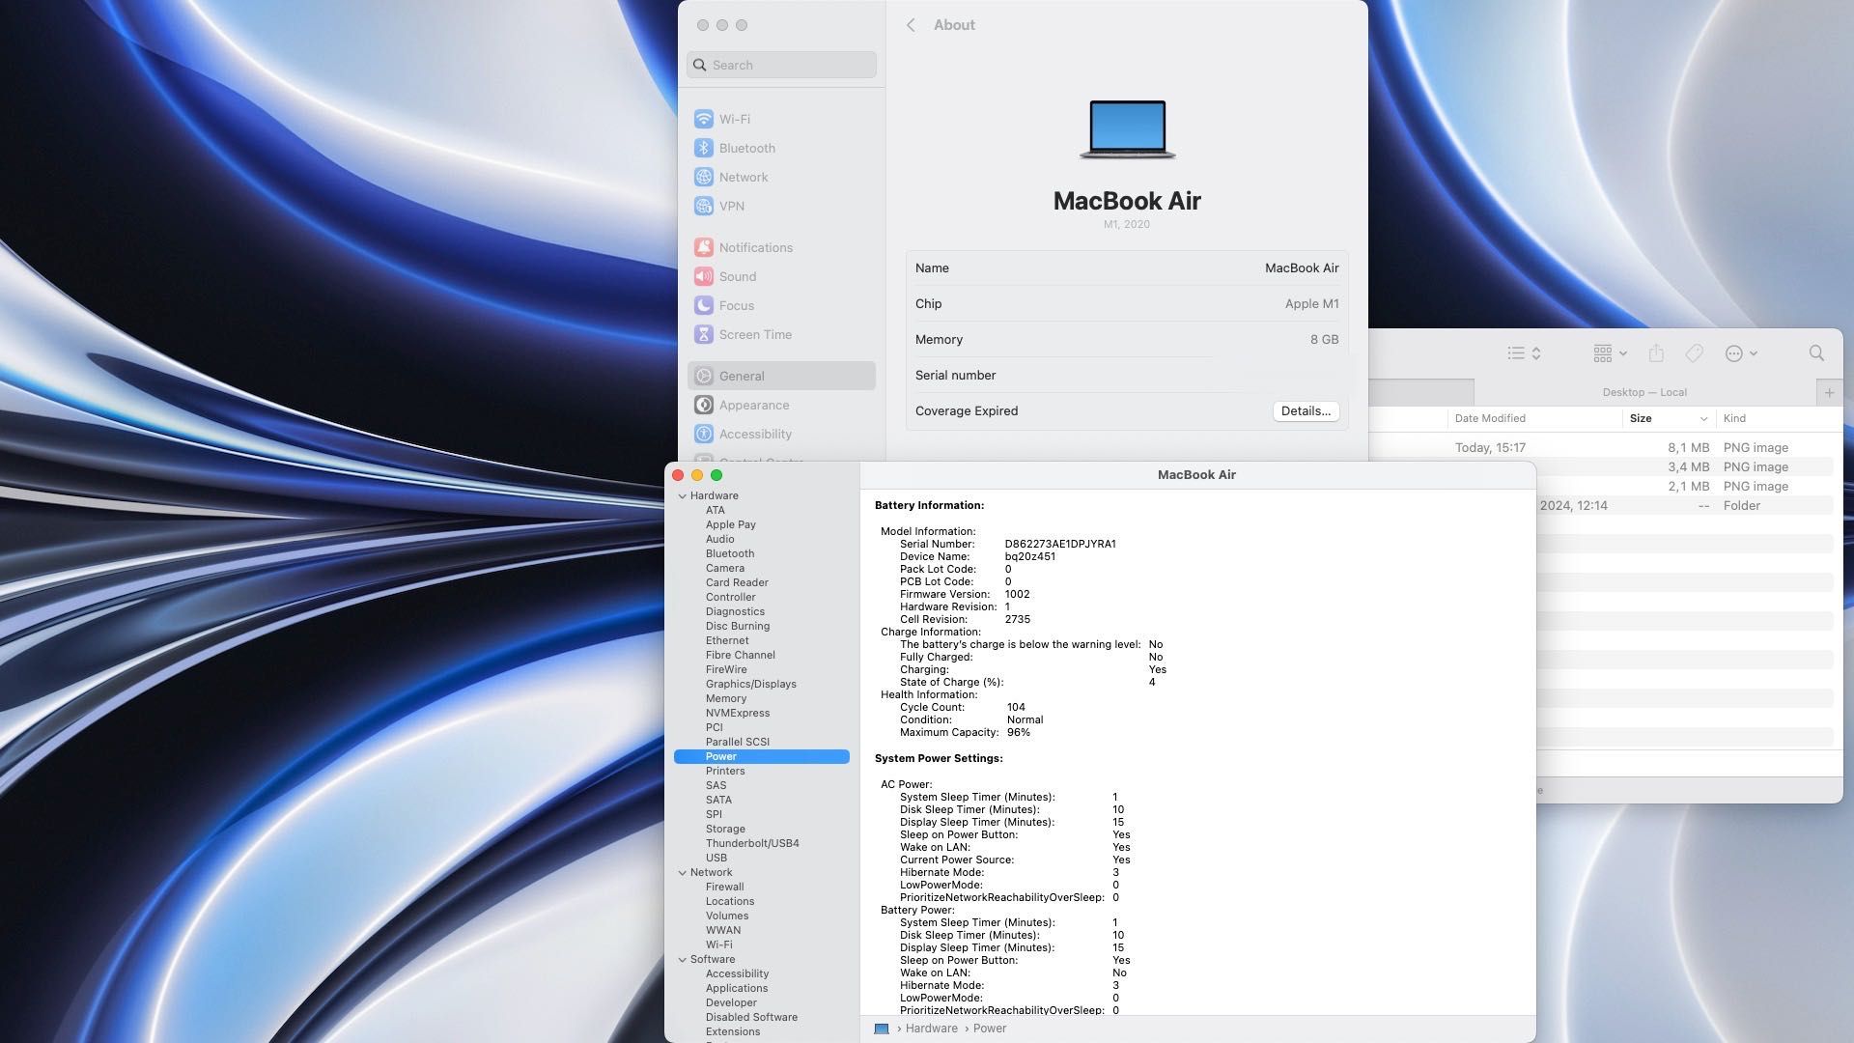The height and width of the screenshot is (1043, 1854).
Task: Select Screen Time hourglass icon
Action: pyautogui.click(x=704, y=334)
